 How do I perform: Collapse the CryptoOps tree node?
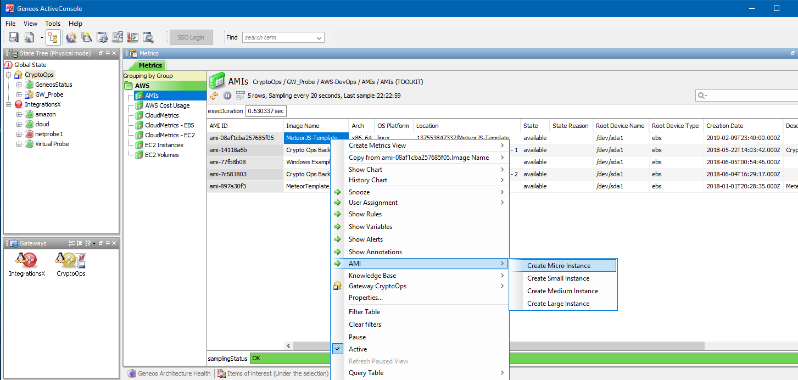click(9, 75)
